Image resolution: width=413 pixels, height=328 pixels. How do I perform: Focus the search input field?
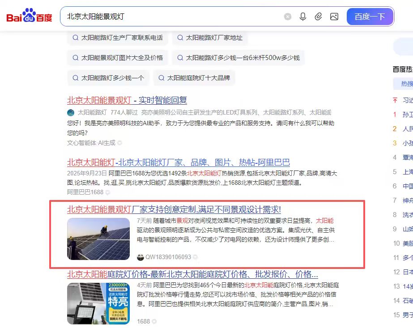pos(171,17)
